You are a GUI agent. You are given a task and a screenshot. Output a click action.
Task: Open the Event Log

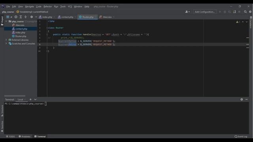(241, 136)
